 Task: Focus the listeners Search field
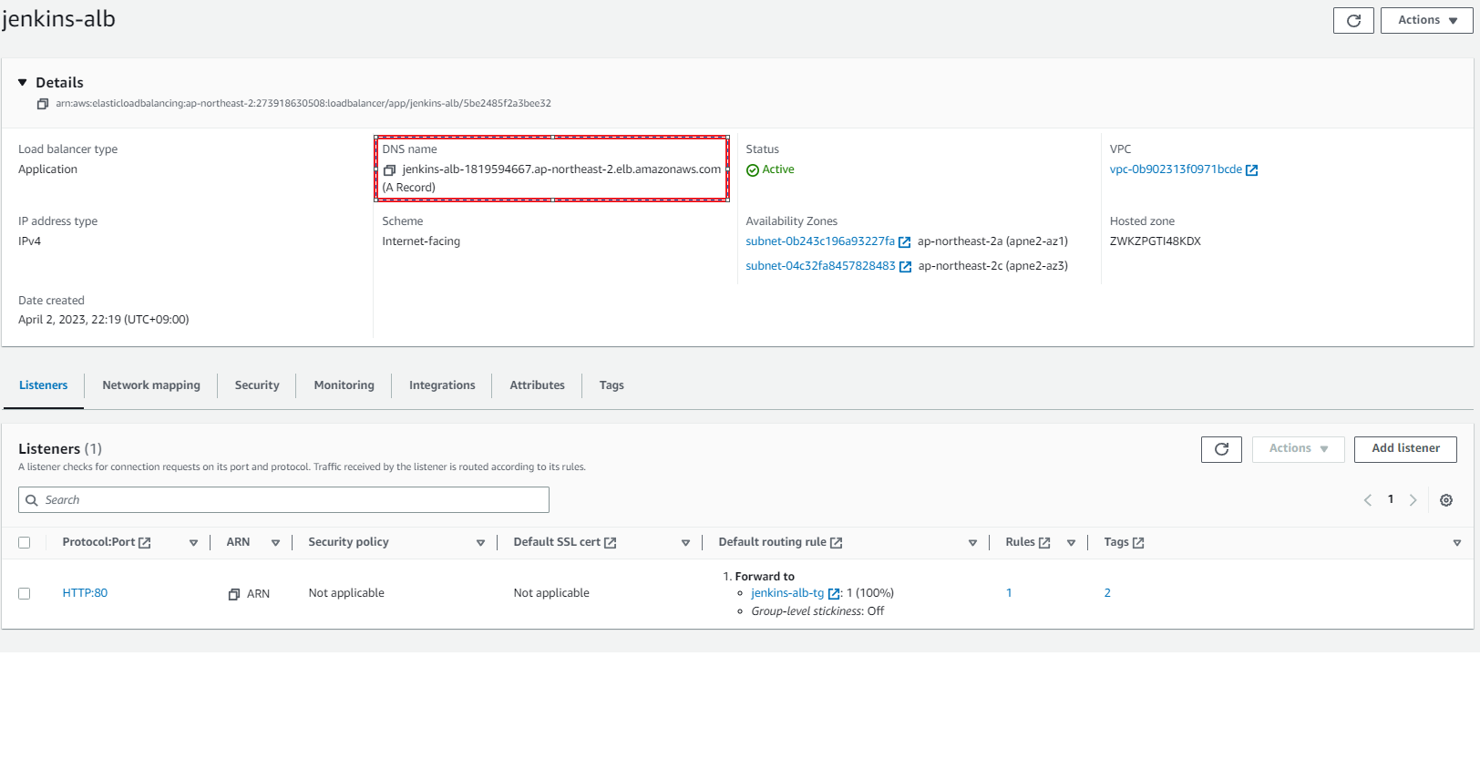point(283,500)
